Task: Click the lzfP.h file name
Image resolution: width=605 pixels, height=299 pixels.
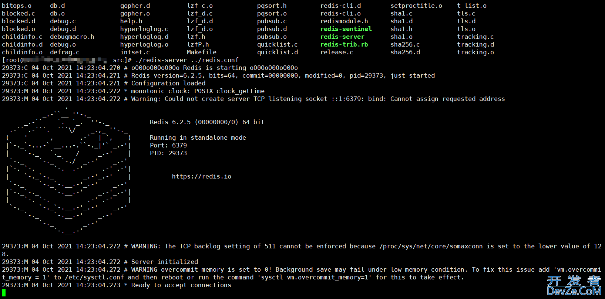Action: point(198,44)
